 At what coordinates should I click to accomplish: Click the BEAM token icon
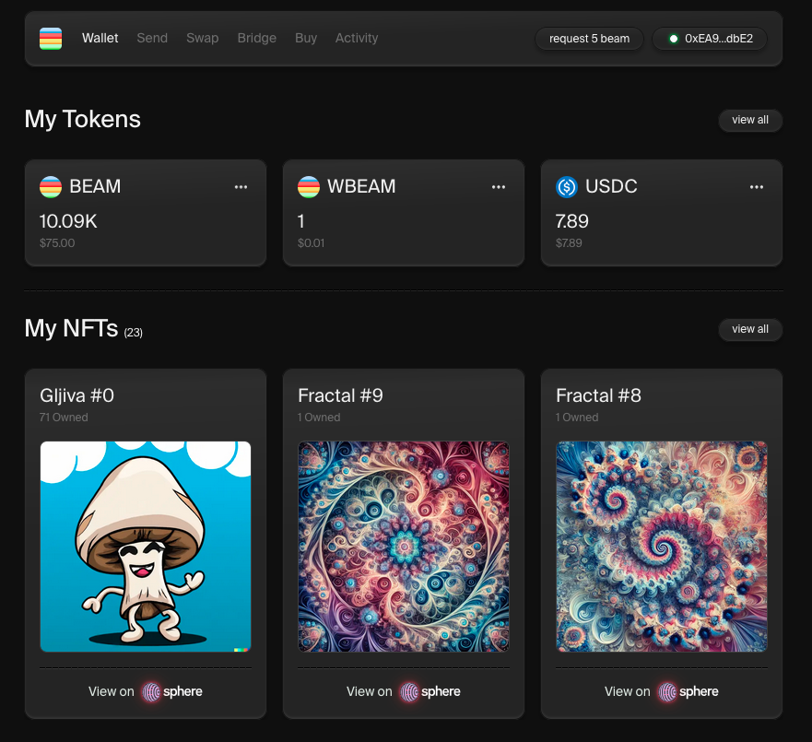point(51,187)
